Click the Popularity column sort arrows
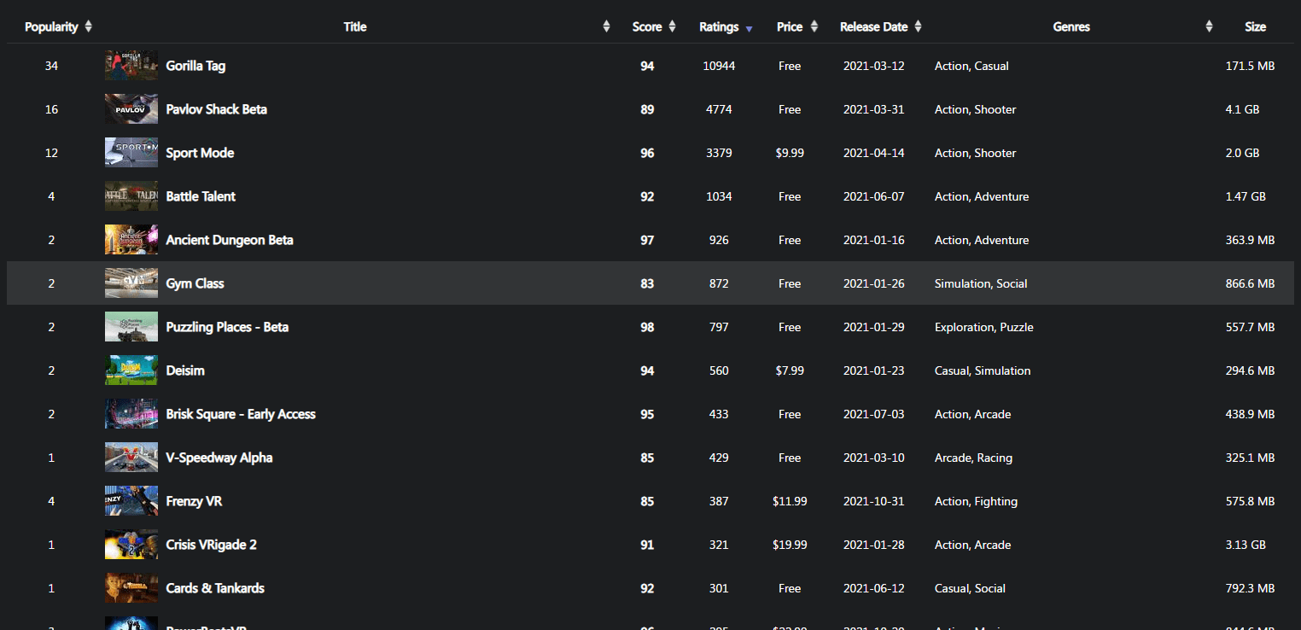The image size is (1301, 630). pos(90,26)
